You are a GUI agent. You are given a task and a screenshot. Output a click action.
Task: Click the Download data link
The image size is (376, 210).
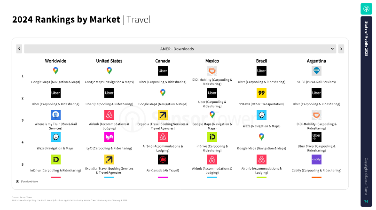pyautogui.click(x=27, y=181)
